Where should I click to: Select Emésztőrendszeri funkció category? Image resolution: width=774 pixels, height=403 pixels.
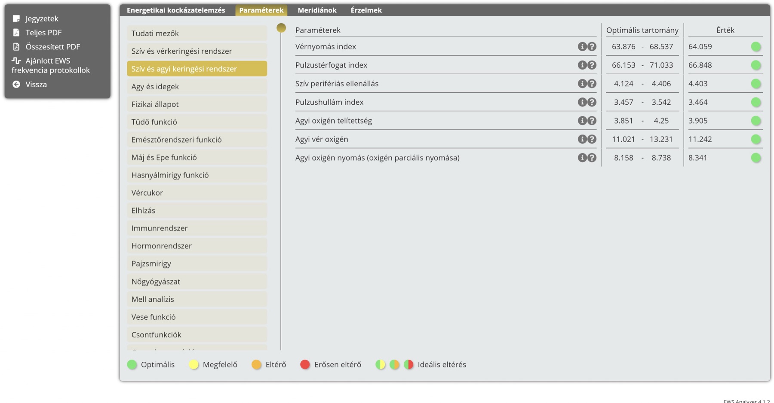(197, 139)
